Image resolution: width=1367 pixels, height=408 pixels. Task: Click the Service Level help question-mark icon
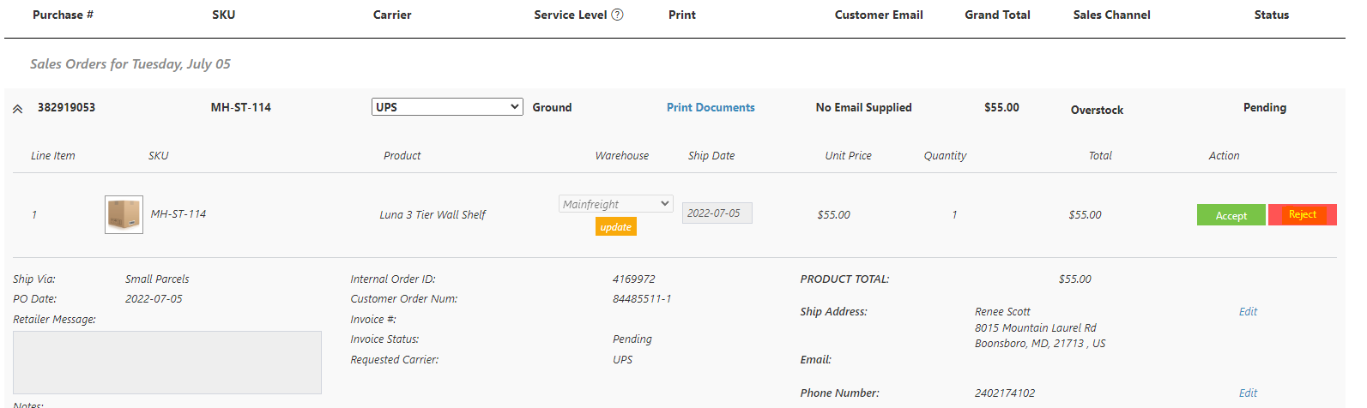617,15
